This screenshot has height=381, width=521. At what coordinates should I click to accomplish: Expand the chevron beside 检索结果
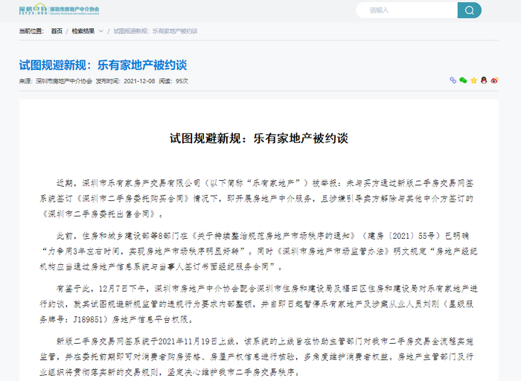pyautogui.click(x=101, y=31)
